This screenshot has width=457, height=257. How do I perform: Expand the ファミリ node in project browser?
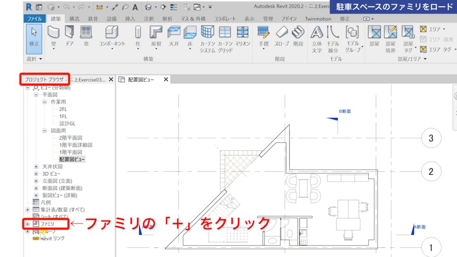[27, 224]
